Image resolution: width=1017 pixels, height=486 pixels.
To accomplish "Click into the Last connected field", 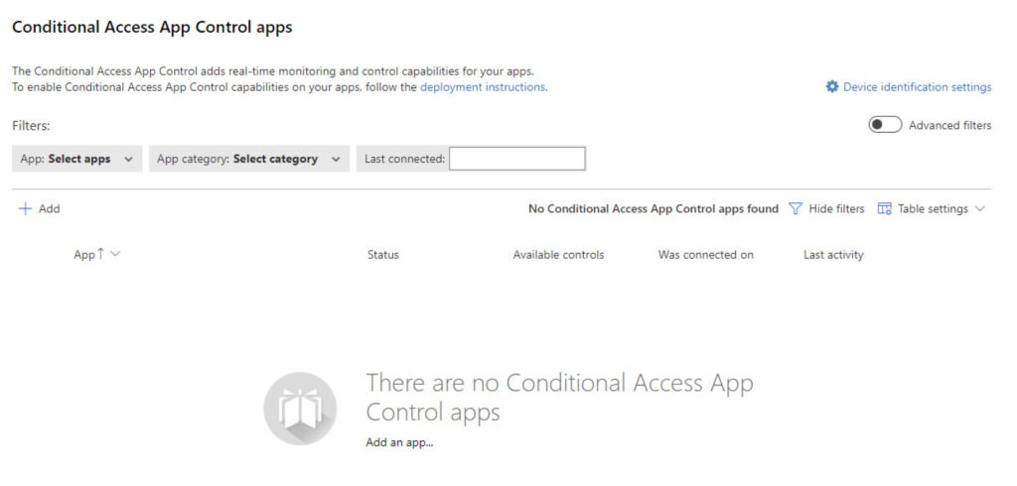I will click(x=516, y=159).
